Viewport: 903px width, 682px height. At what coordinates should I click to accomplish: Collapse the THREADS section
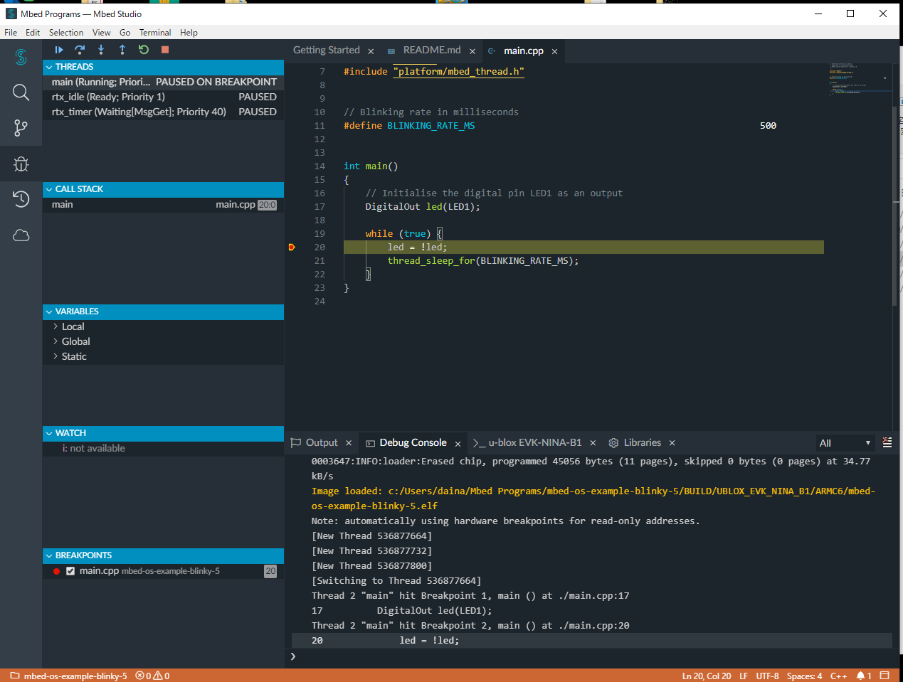click(x=163, y=67)
